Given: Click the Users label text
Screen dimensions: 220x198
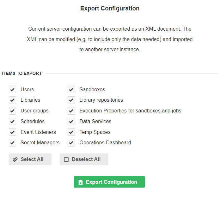Looking at the screenshot, I should [27, 89].
